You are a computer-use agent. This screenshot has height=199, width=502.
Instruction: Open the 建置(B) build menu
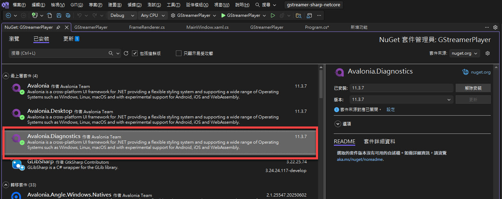click(114, 5)
